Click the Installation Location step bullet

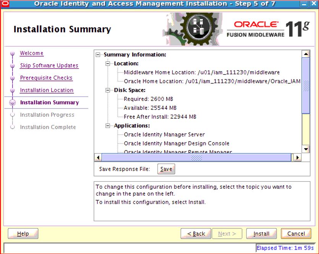12,90
